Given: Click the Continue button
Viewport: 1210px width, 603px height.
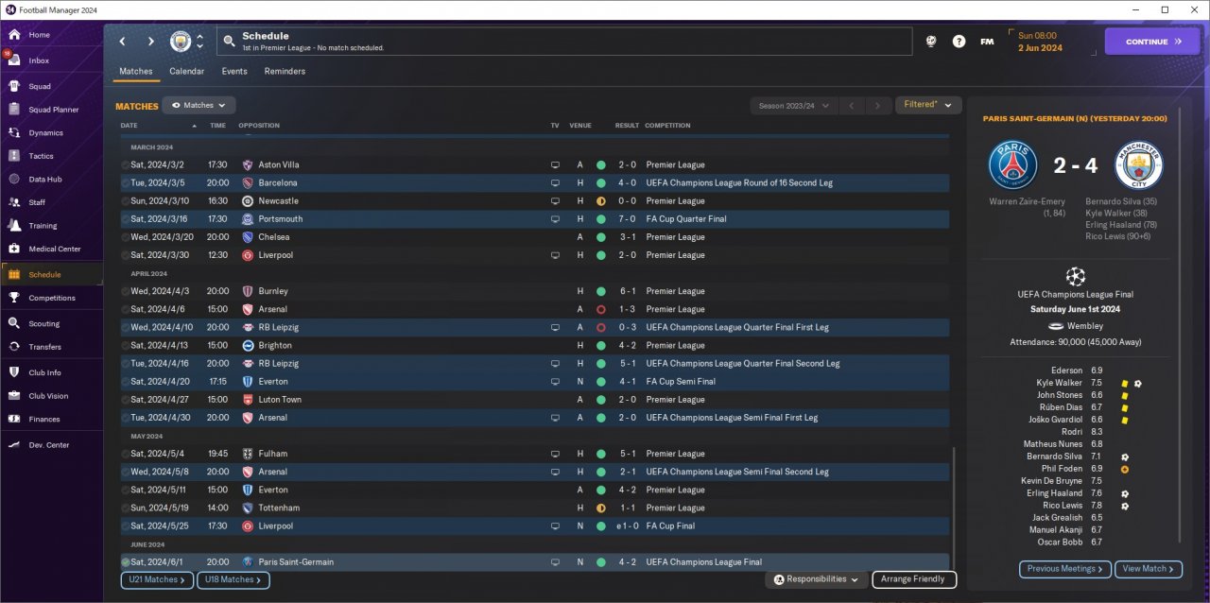Looking at the screenshot, I should (1151, 42).
